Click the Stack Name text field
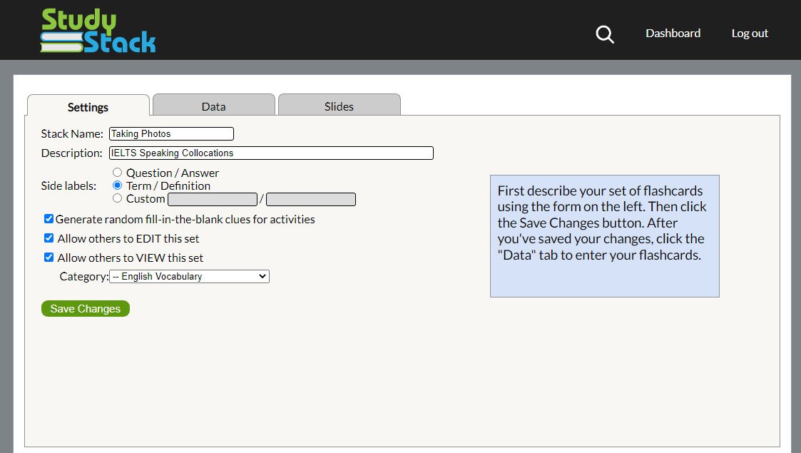 pos(171,133)
